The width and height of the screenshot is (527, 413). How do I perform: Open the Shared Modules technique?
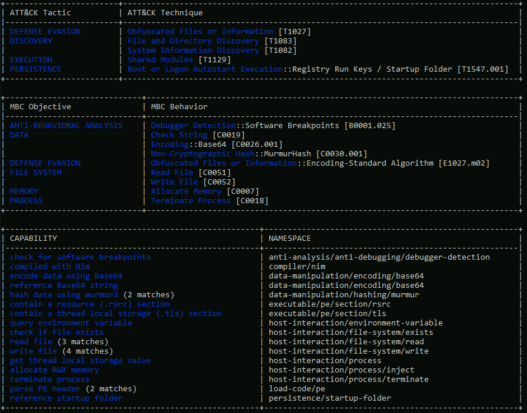tap(161, 60)
